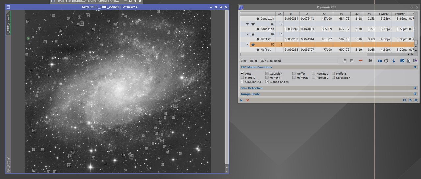This screenshot has height=179, width=421.
Task: Enable the Moffat6 checkbox
Action: [242, 78]
